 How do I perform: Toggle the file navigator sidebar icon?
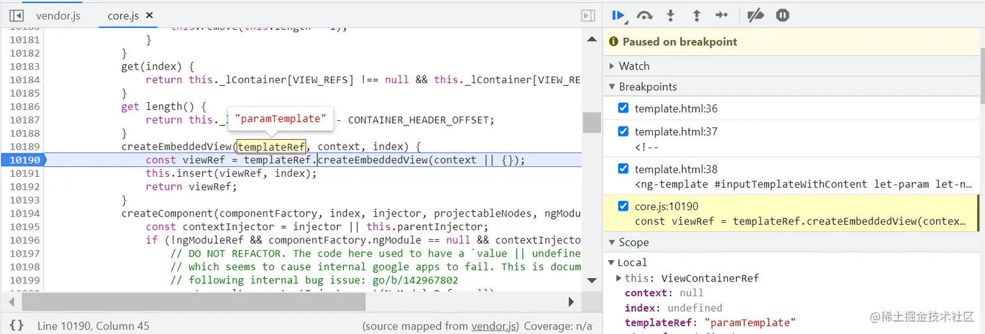(17, 15)
